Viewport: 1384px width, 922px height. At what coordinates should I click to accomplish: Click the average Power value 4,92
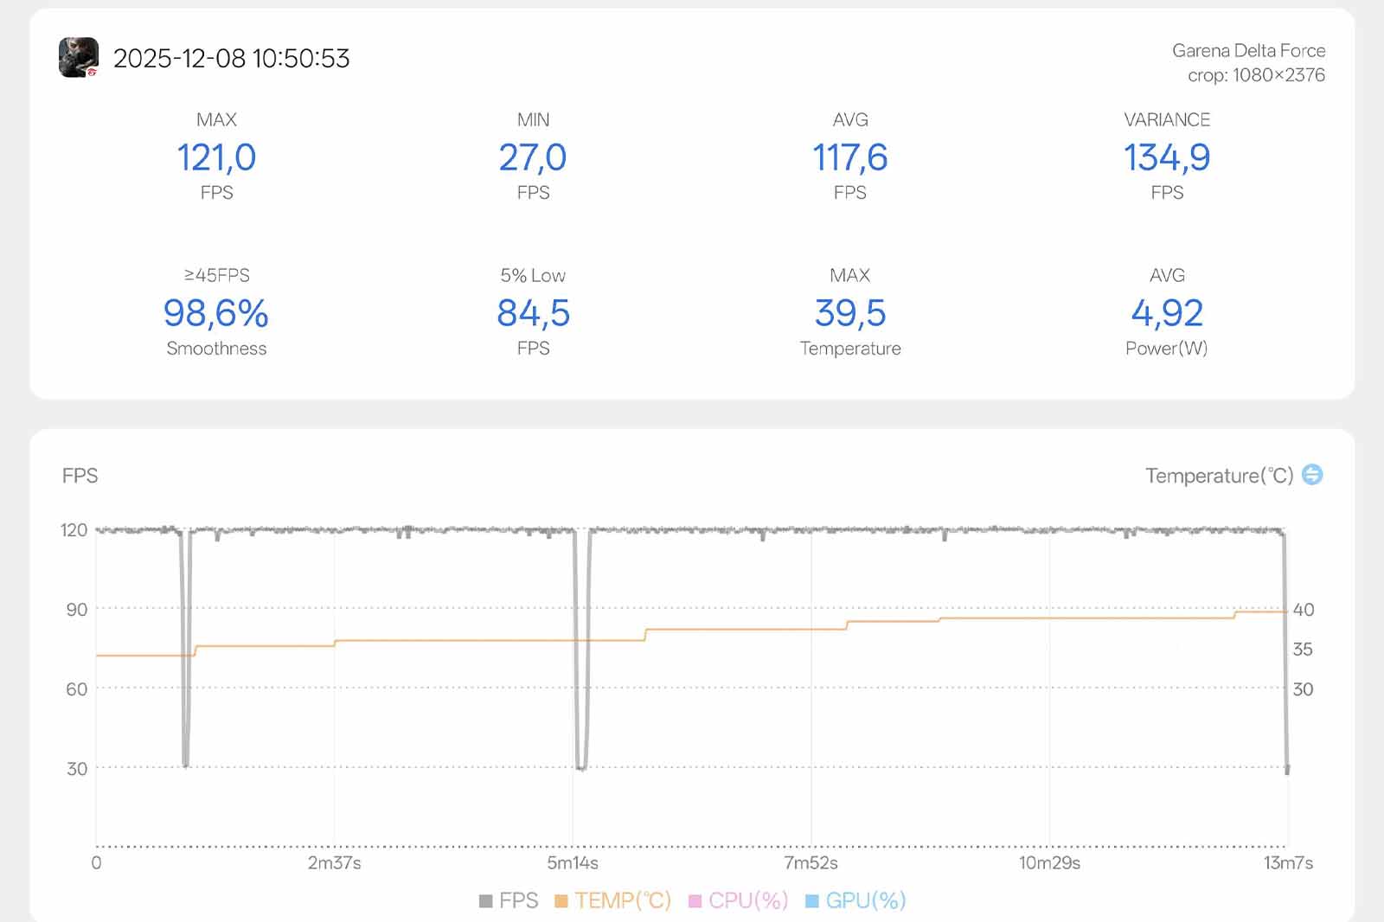pyautogui.click(x=1166, y=313)
